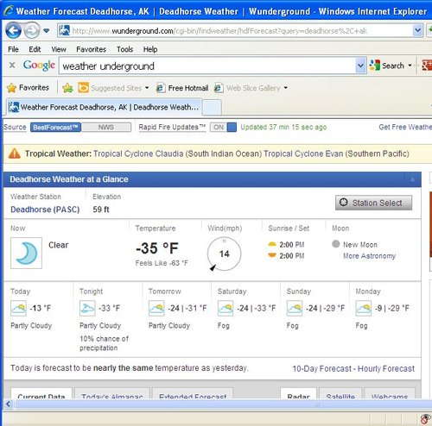The height and width of the screenshot is (426, 432).
Task: Close the Google toolbar with X
Action: (x=12, y=66)
